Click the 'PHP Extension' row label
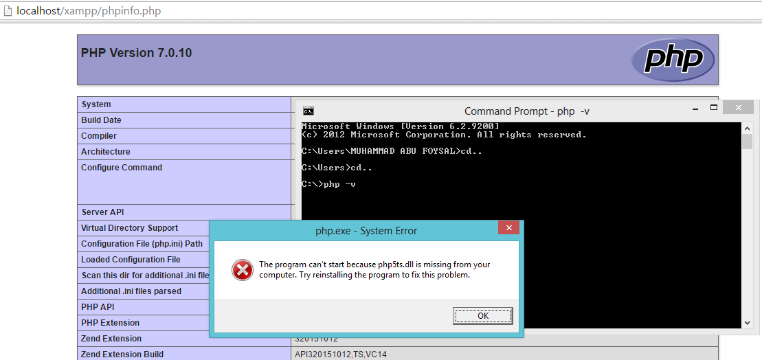762x360 pixels. click(111, 323)
